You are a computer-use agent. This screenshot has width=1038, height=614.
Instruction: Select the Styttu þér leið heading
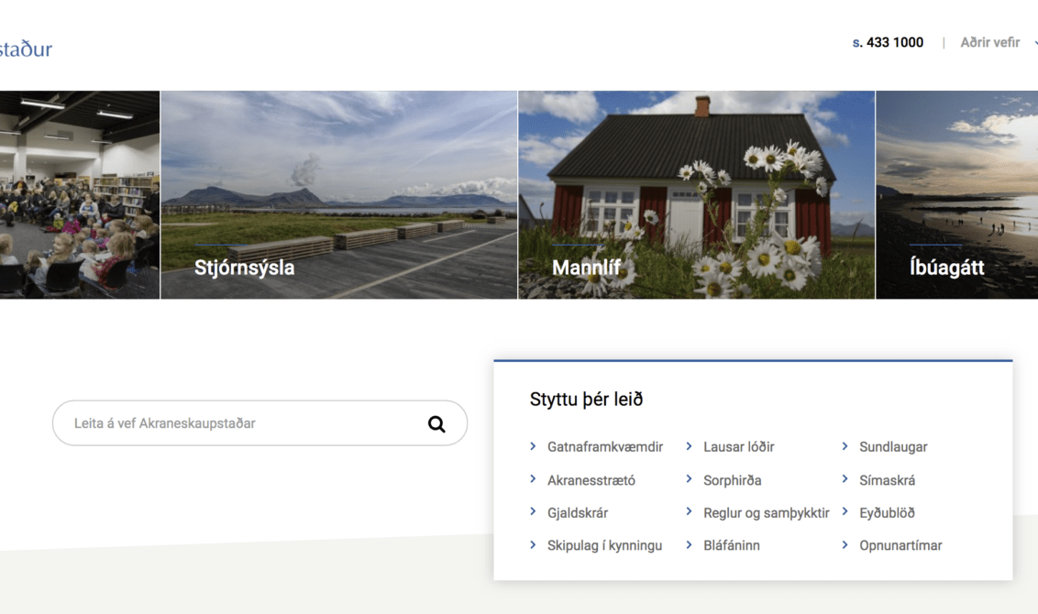586,400
